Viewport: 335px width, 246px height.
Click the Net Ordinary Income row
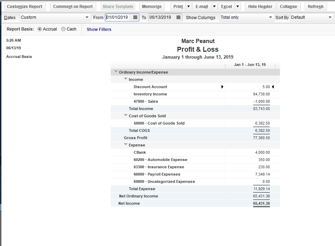point(195,196)
